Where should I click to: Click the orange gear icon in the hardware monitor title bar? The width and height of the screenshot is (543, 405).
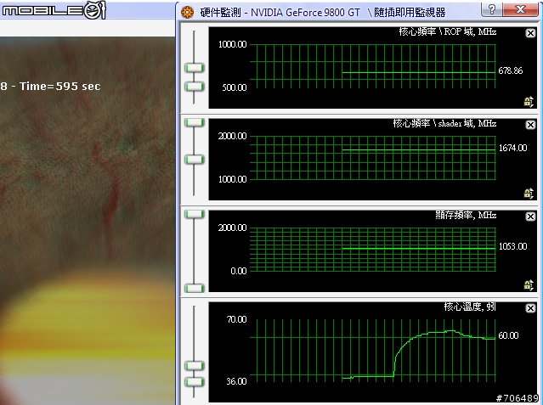pos(187,13)
